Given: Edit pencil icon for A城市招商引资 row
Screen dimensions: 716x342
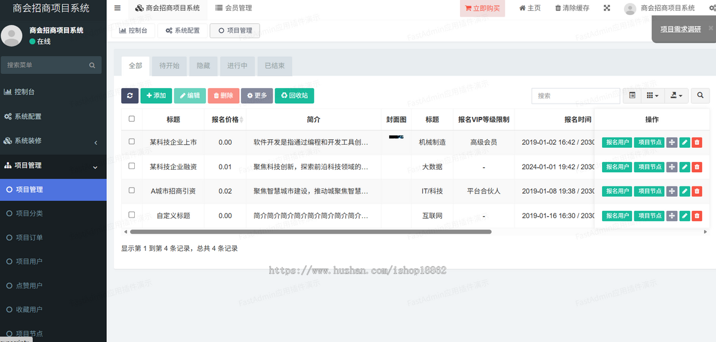Looking at the screenshot, I should click(x=684, y=191).
